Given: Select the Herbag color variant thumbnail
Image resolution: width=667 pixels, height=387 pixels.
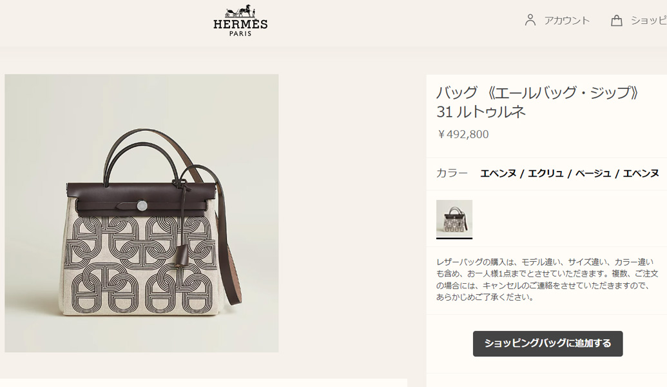Looking at the screenshot, I should (454, 219).
